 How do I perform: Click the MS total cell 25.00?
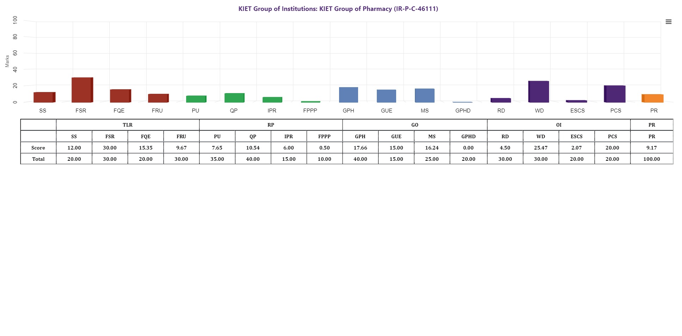(x=432, y=159)
